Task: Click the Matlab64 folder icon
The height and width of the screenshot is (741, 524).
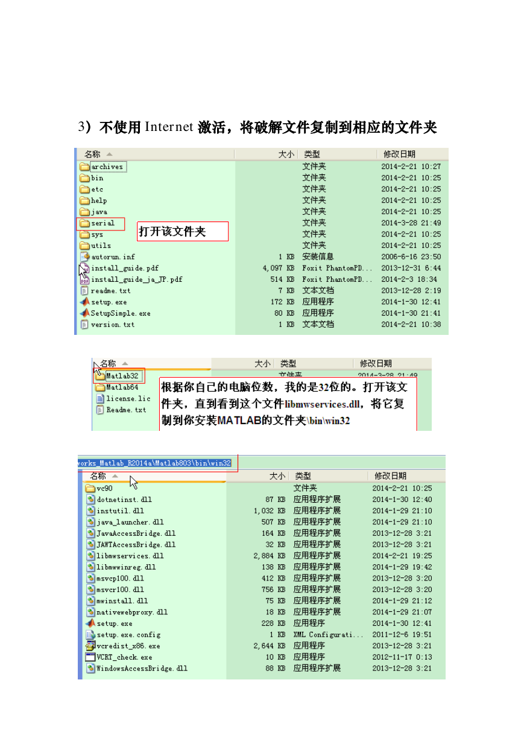Action: [100, 387]
